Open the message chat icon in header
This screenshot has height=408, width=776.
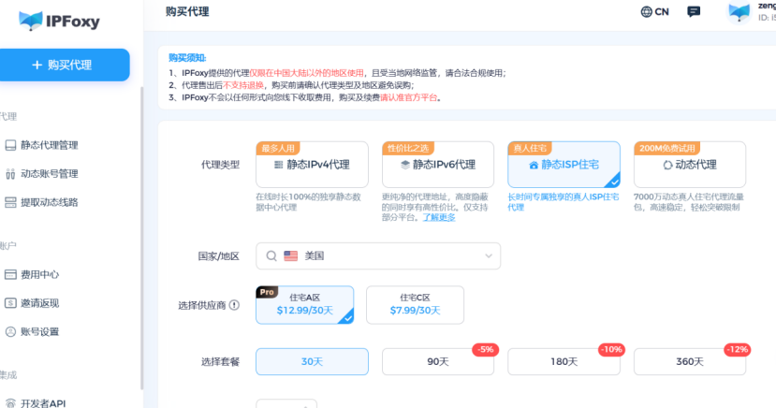tap(694, 12)
